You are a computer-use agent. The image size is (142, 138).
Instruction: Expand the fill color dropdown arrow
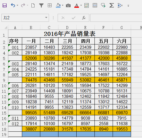click(63, 5)
